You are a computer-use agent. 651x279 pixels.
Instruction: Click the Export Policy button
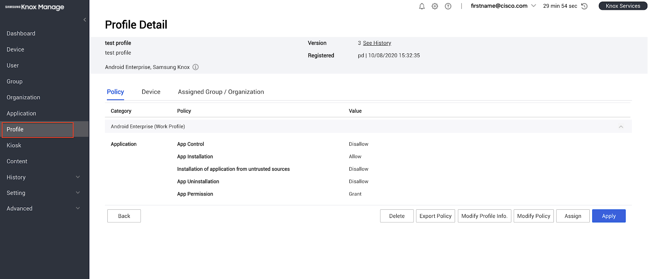(435, 216)
